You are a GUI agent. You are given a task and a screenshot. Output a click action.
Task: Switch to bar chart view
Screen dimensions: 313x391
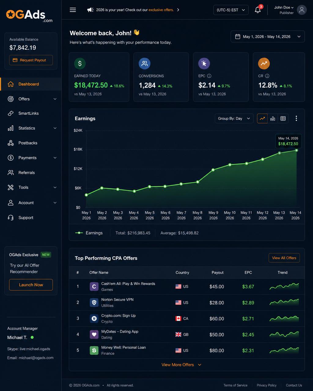click(273, 119)
